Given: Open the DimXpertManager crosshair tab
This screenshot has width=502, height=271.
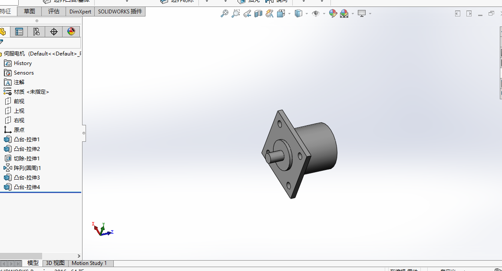Looking at the screenshot, I should [53, 32].
